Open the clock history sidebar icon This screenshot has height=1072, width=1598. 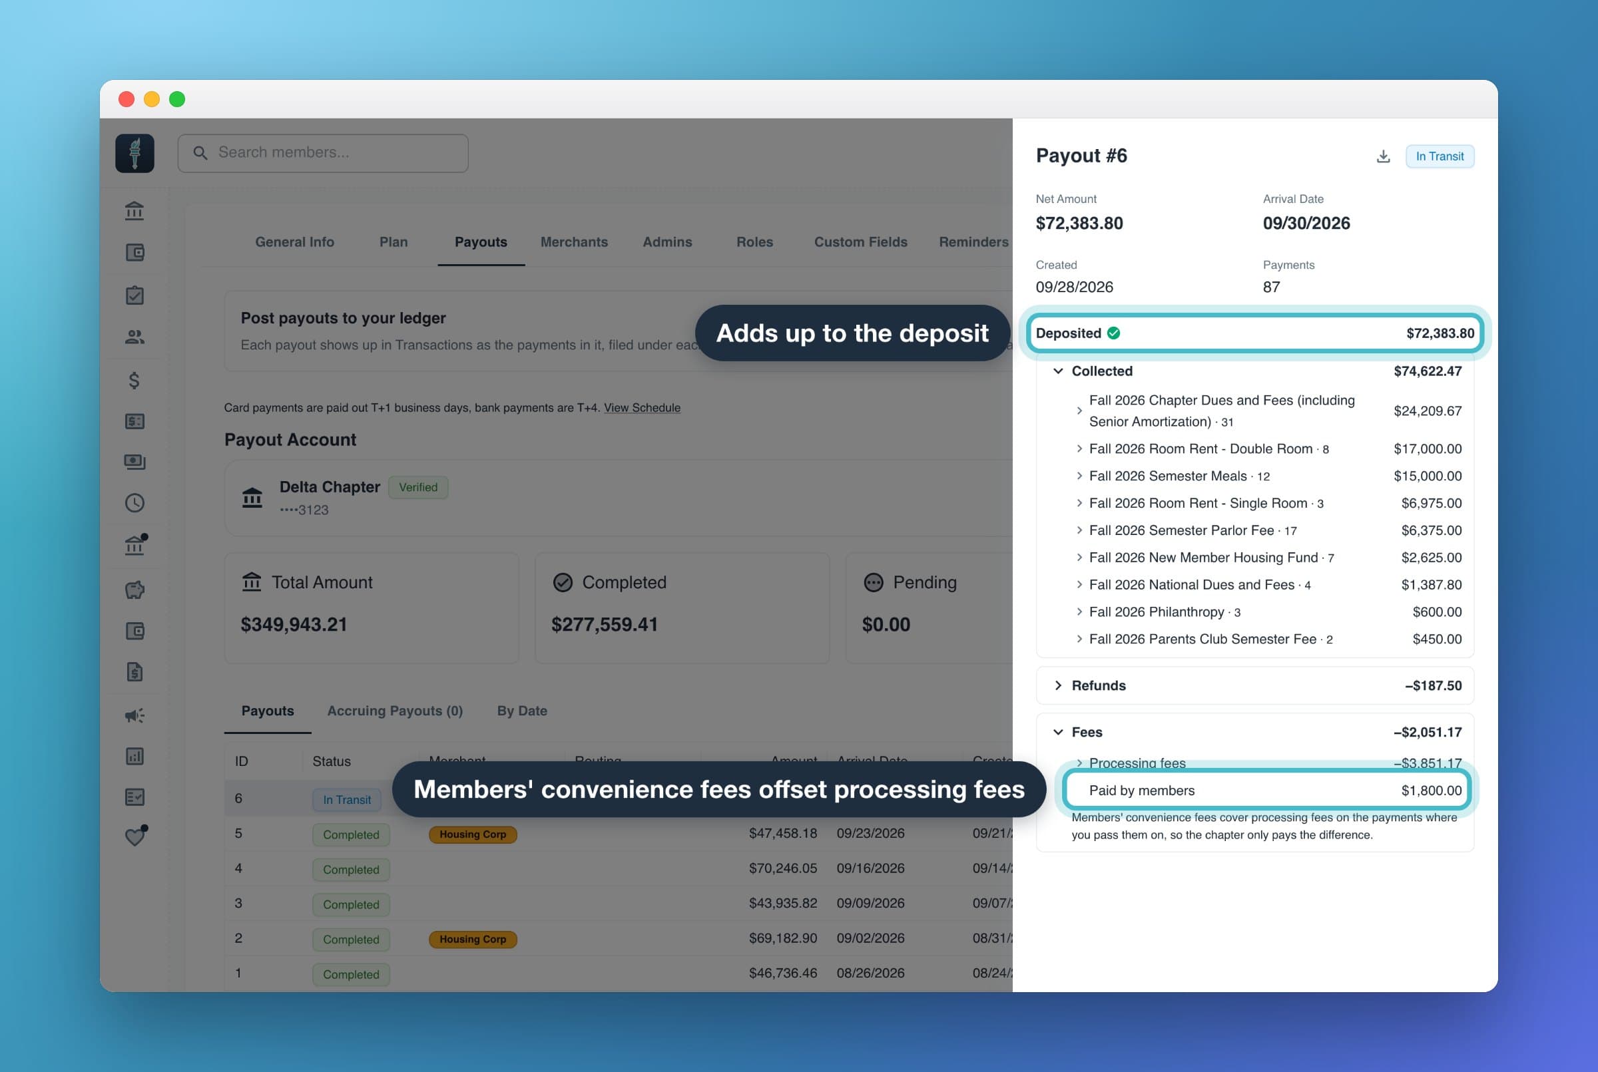134,503
